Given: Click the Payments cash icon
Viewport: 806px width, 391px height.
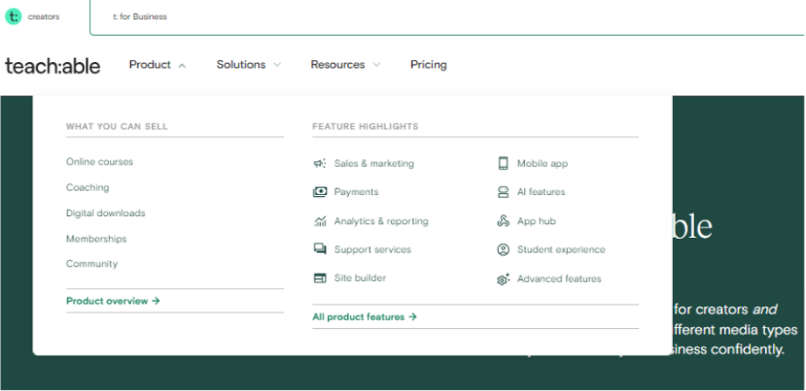Looking at the screenshot, I should tap(320, 192).
